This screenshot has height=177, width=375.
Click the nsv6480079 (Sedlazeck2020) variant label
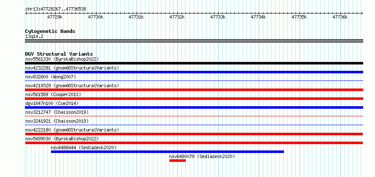point(202,156)
